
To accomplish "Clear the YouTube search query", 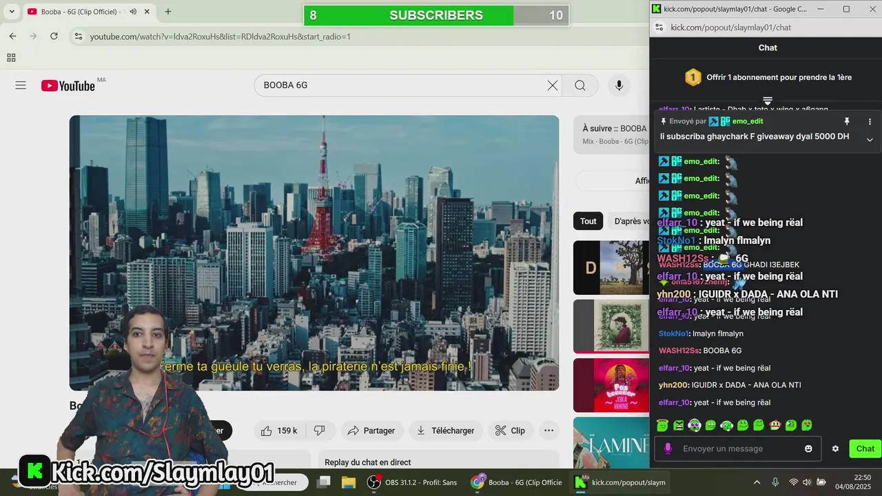I will 553,85.
